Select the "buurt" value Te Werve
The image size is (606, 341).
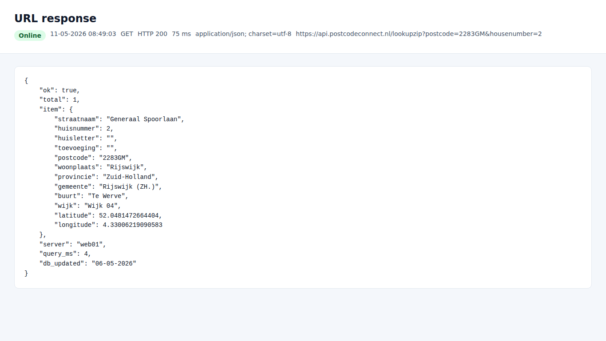click(x=106, y=196)
